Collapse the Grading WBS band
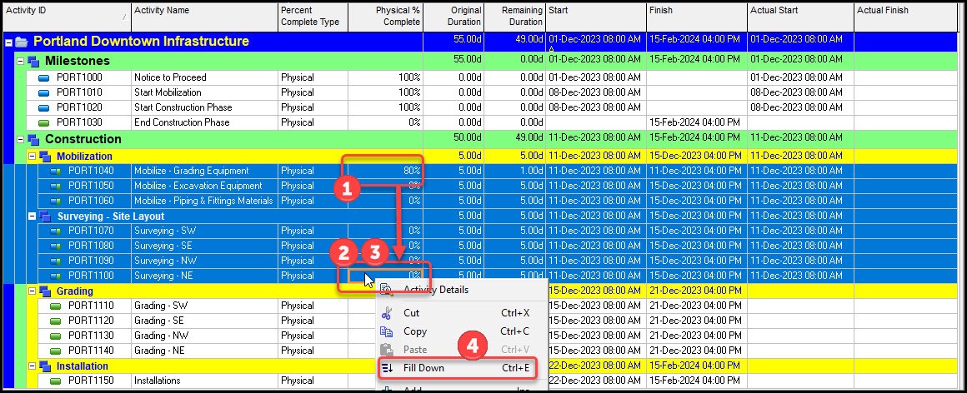The image size is (967, 393). click(x=32, y=291)
